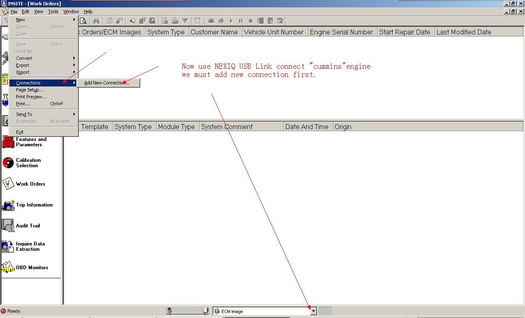
Task: Click the Engine Serial Number column header
Action: point(341,32)
